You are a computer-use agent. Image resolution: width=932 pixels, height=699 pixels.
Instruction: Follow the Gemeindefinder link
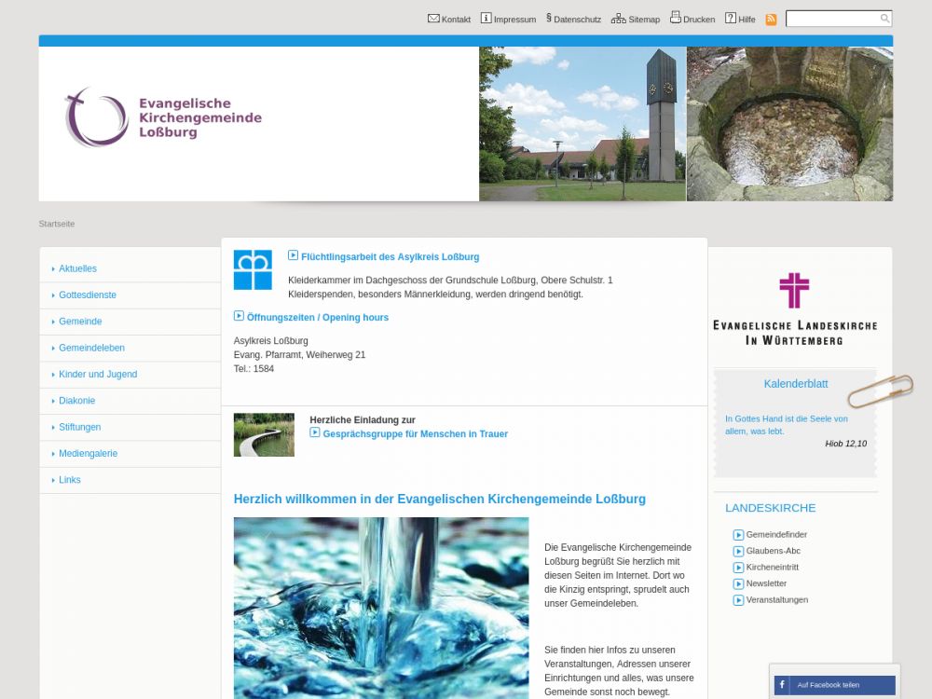coord(776,535)
